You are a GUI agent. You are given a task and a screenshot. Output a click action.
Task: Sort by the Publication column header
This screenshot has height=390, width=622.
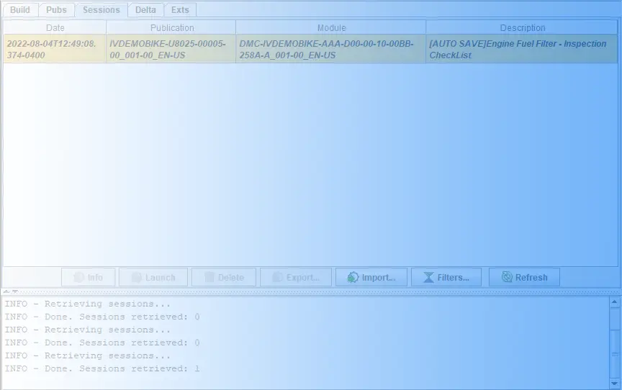point(171,28)
